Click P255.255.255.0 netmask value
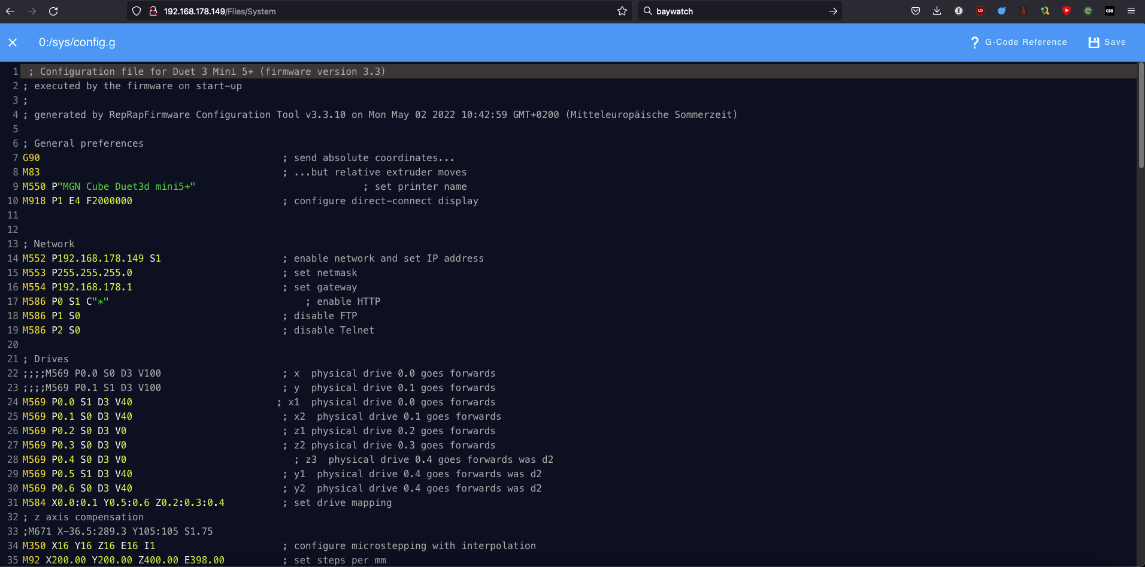Viewport: 1145px width, 567px height. tap(92, 273)
